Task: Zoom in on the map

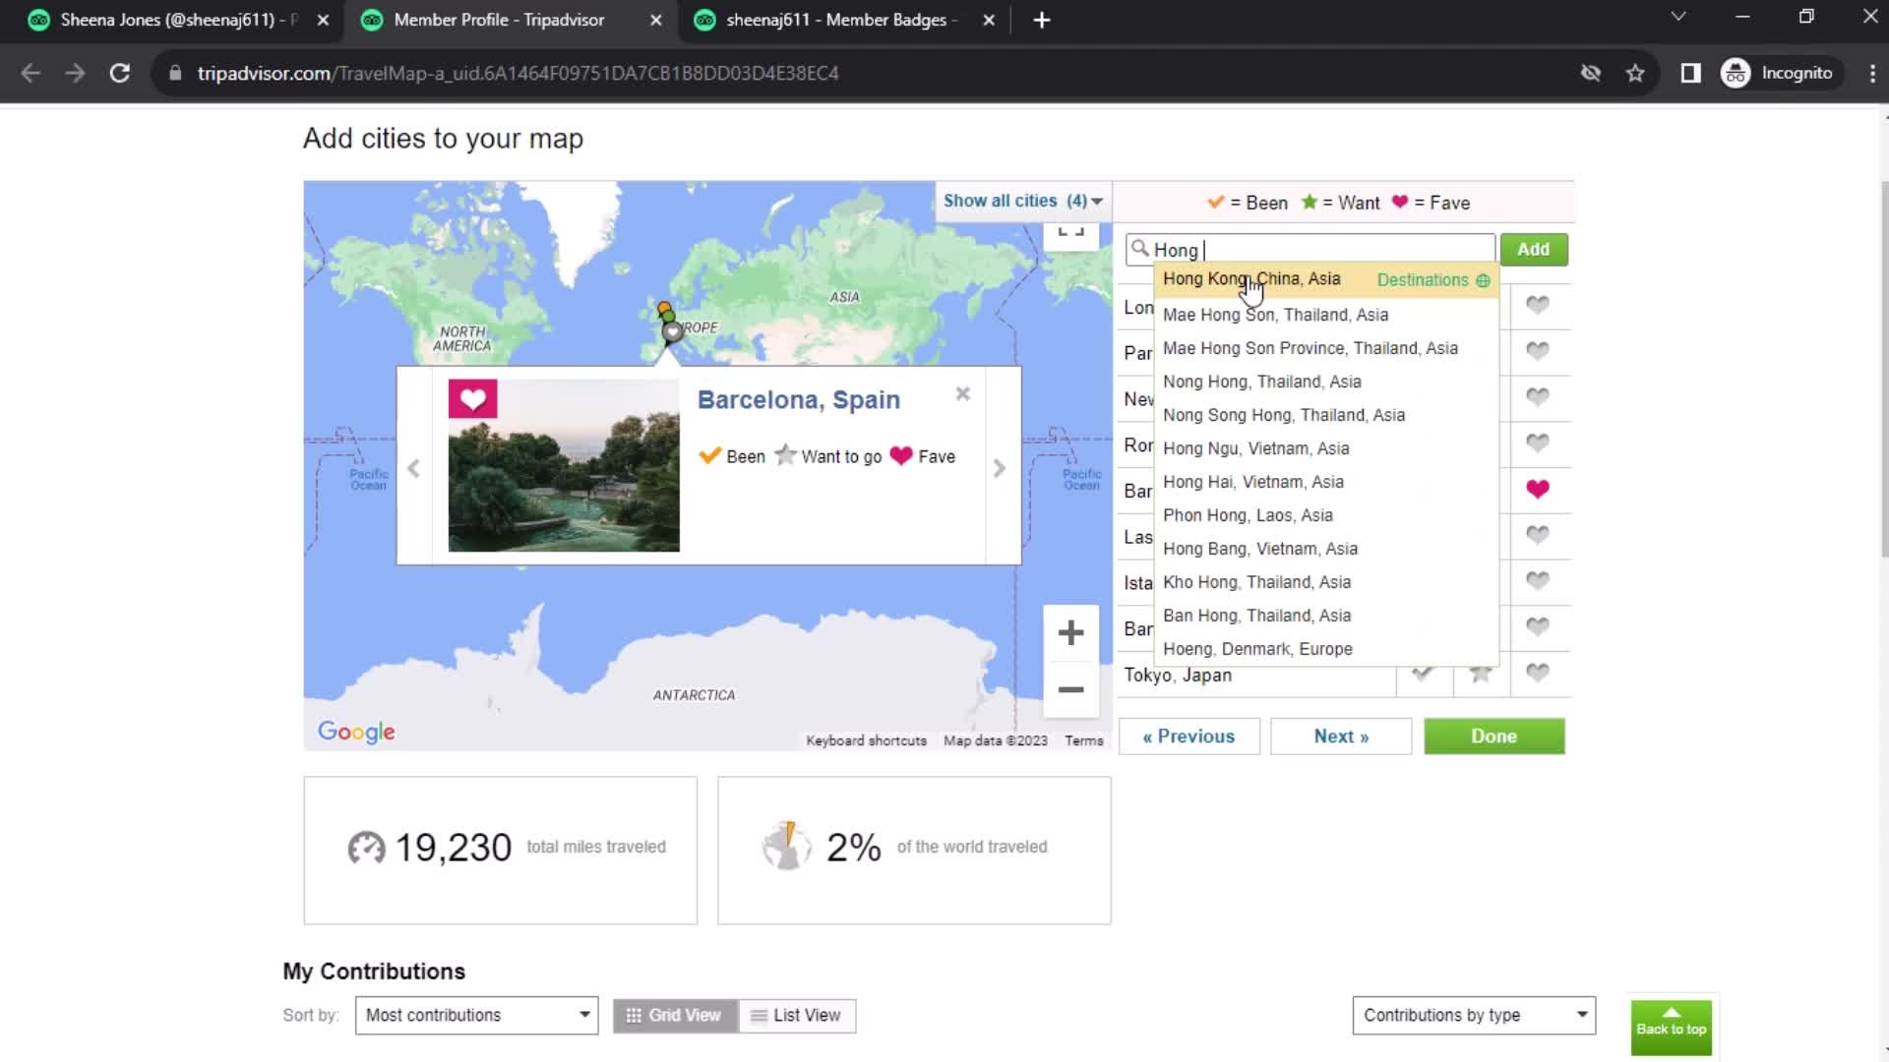Action: [x=1070, y=632]
